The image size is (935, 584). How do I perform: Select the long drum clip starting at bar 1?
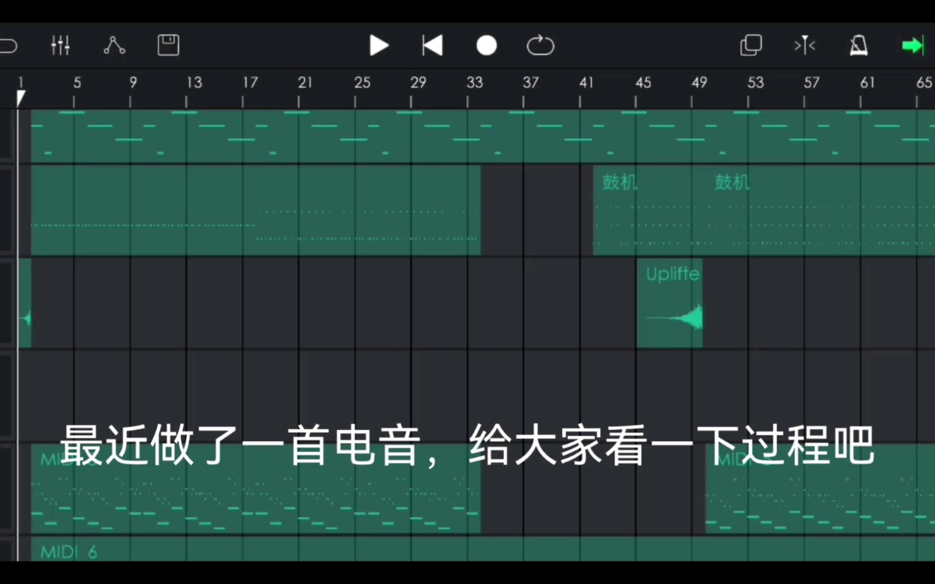(256, 210)
